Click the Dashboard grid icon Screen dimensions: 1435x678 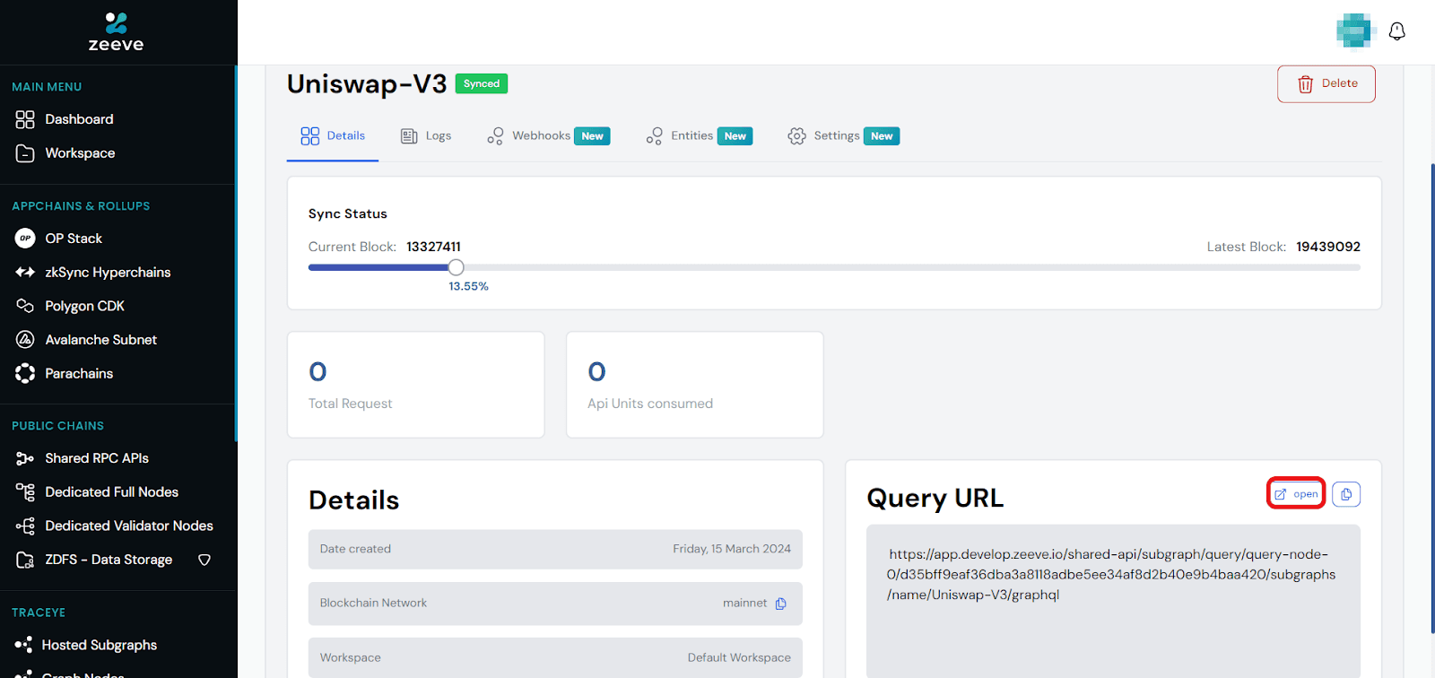coord(25,119)
